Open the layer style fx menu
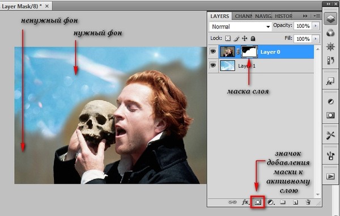This screenshot has height=216, width=340. point(245,202)
